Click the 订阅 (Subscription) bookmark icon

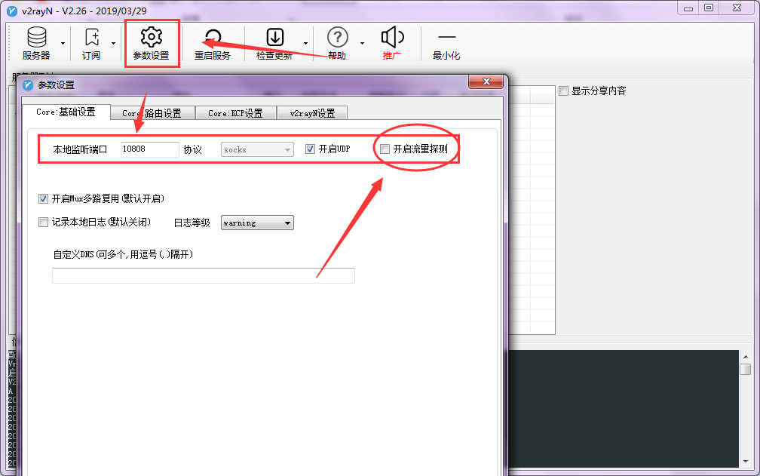coord(91,38)
